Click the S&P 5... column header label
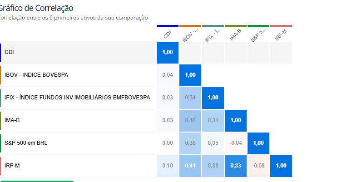Viewport: 337px width, 182px height. tap(258, 35)
